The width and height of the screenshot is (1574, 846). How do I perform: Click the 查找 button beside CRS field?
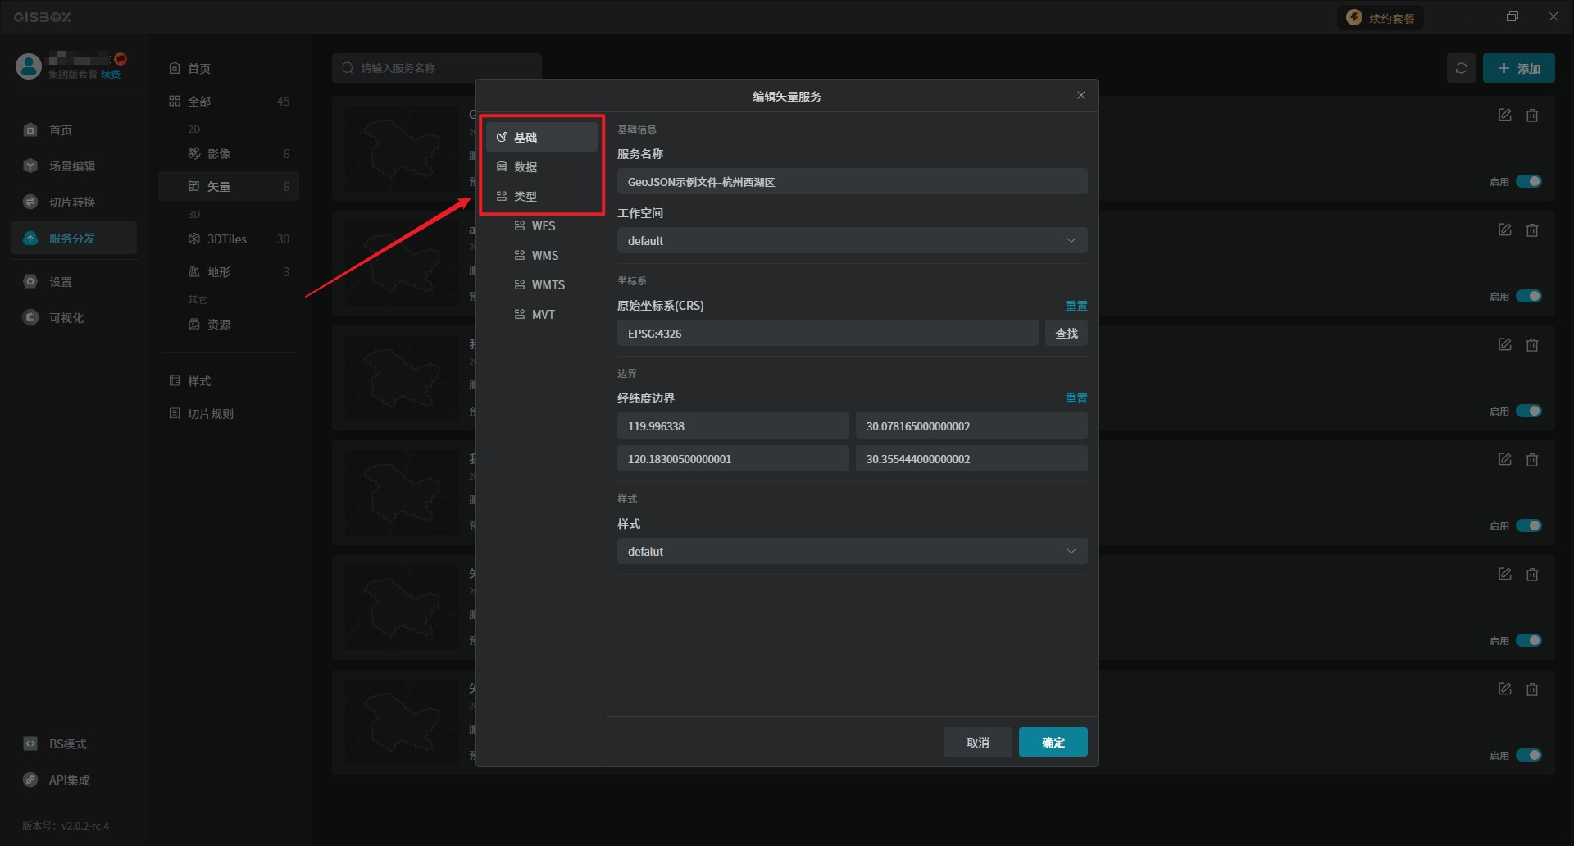click(1066, 334)
